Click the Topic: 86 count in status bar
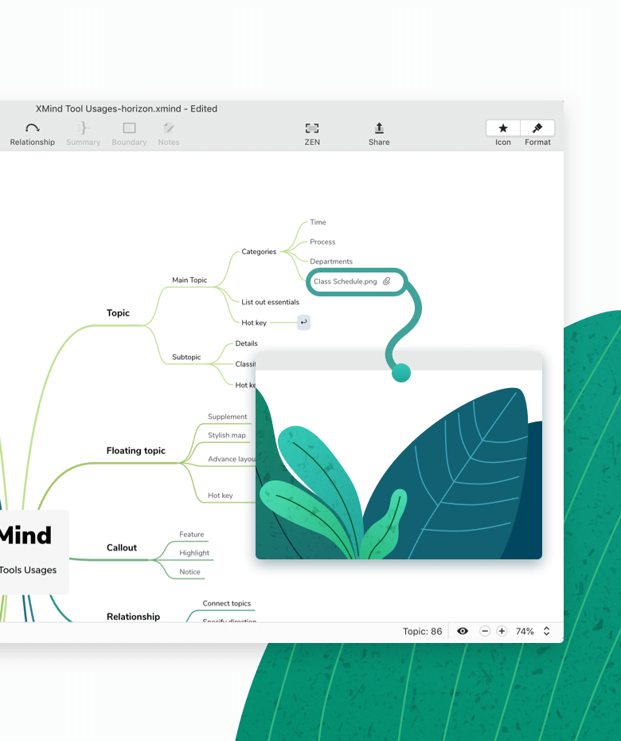 point(422,631)
